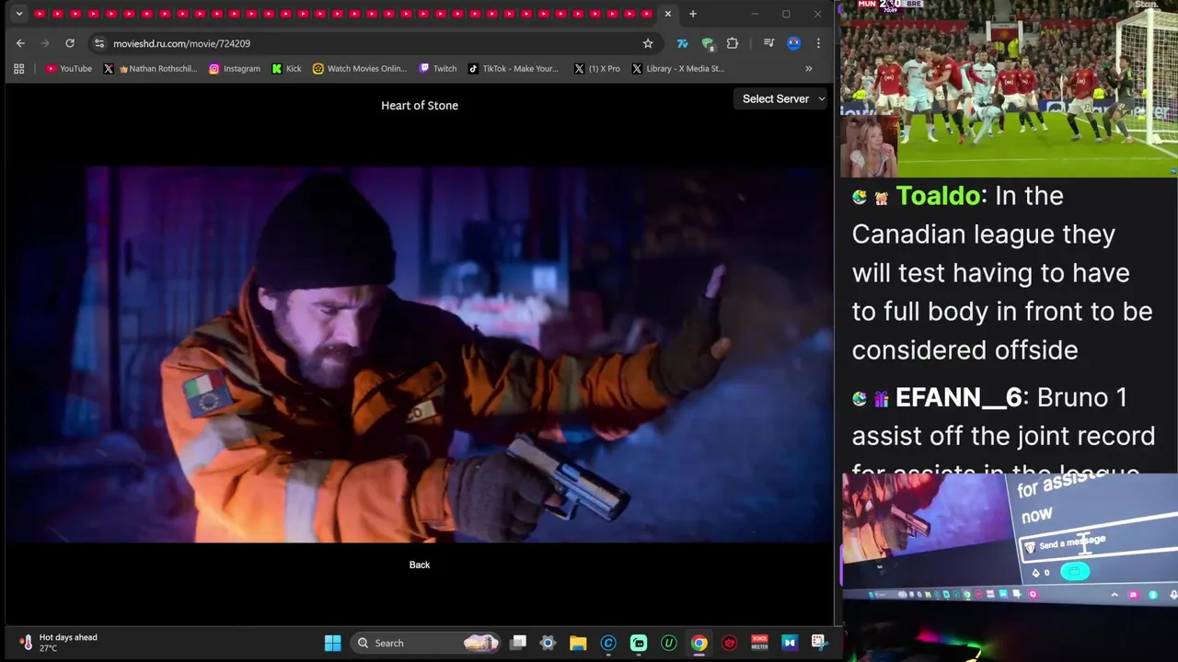Viewport: 1178px width, 662px height.
Task: Open a new tab with plus button
Action: pyautogui.click(x=693, y=14)
